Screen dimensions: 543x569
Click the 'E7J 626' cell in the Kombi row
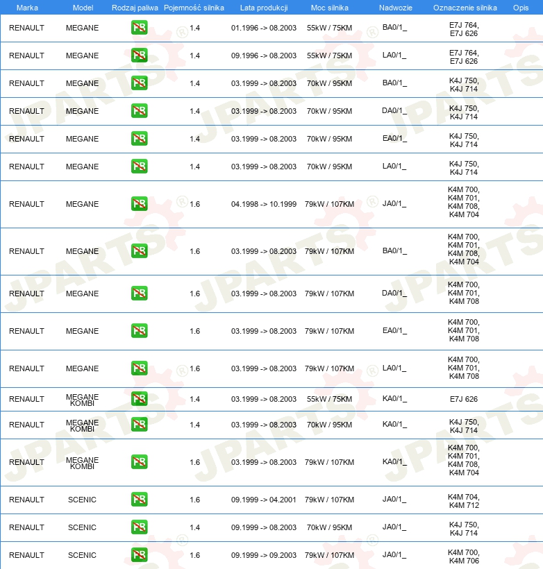pos(464,399)
